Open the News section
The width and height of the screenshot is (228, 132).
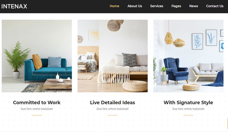point(194,6)
